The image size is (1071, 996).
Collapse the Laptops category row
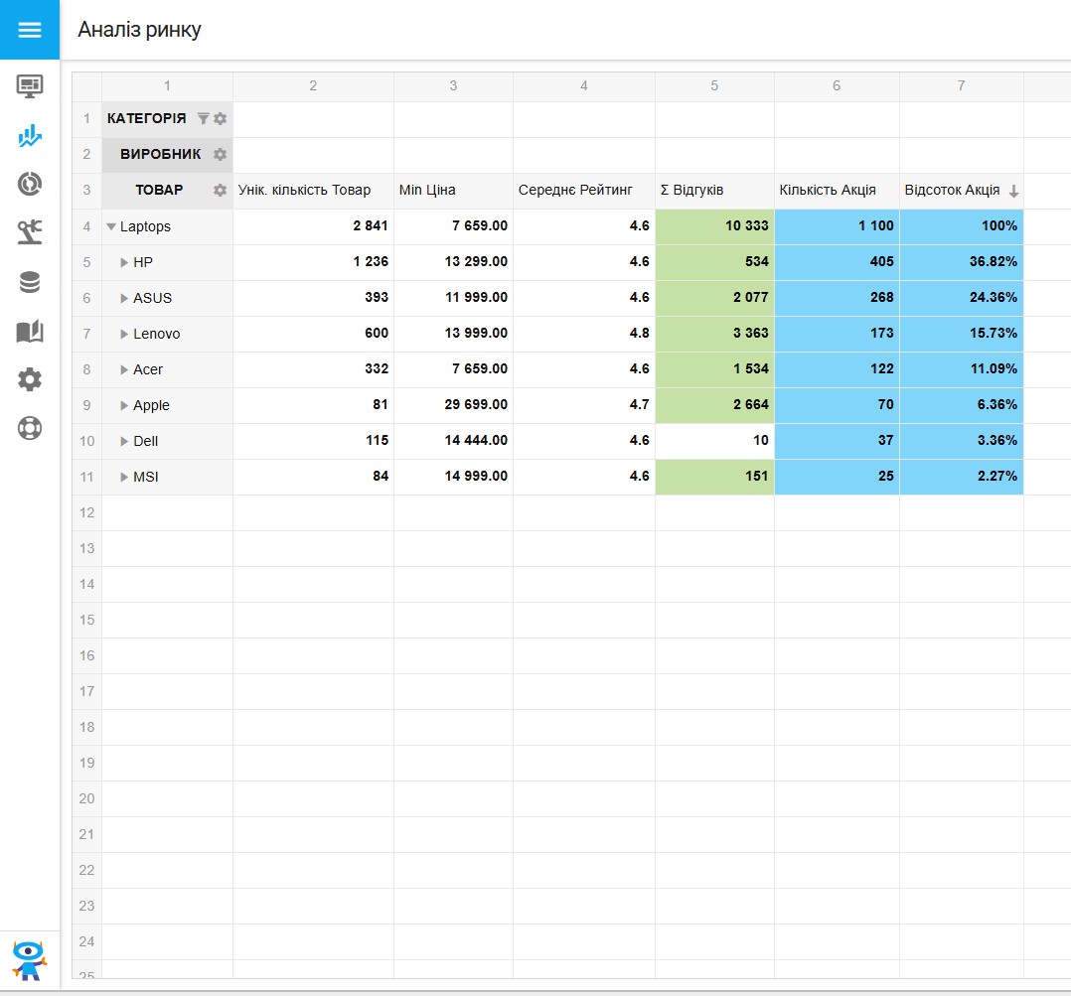(x=111, y=227)
